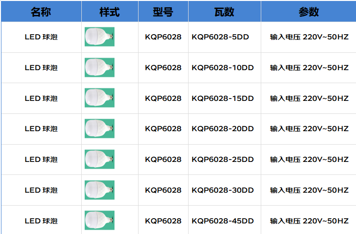Click 输入电压 220V~50HZ in KQP6028-15DD row
Image resolution: width=356 pixels, height=234 pixels.
pos(309,99)
